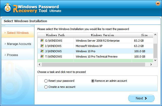Select the T:\WINDOWS path entry
The image size is (162, 106).
pos(53,57)
